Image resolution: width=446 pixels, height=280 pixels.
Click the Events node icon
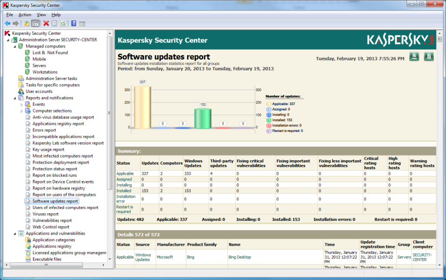point(28,105)
